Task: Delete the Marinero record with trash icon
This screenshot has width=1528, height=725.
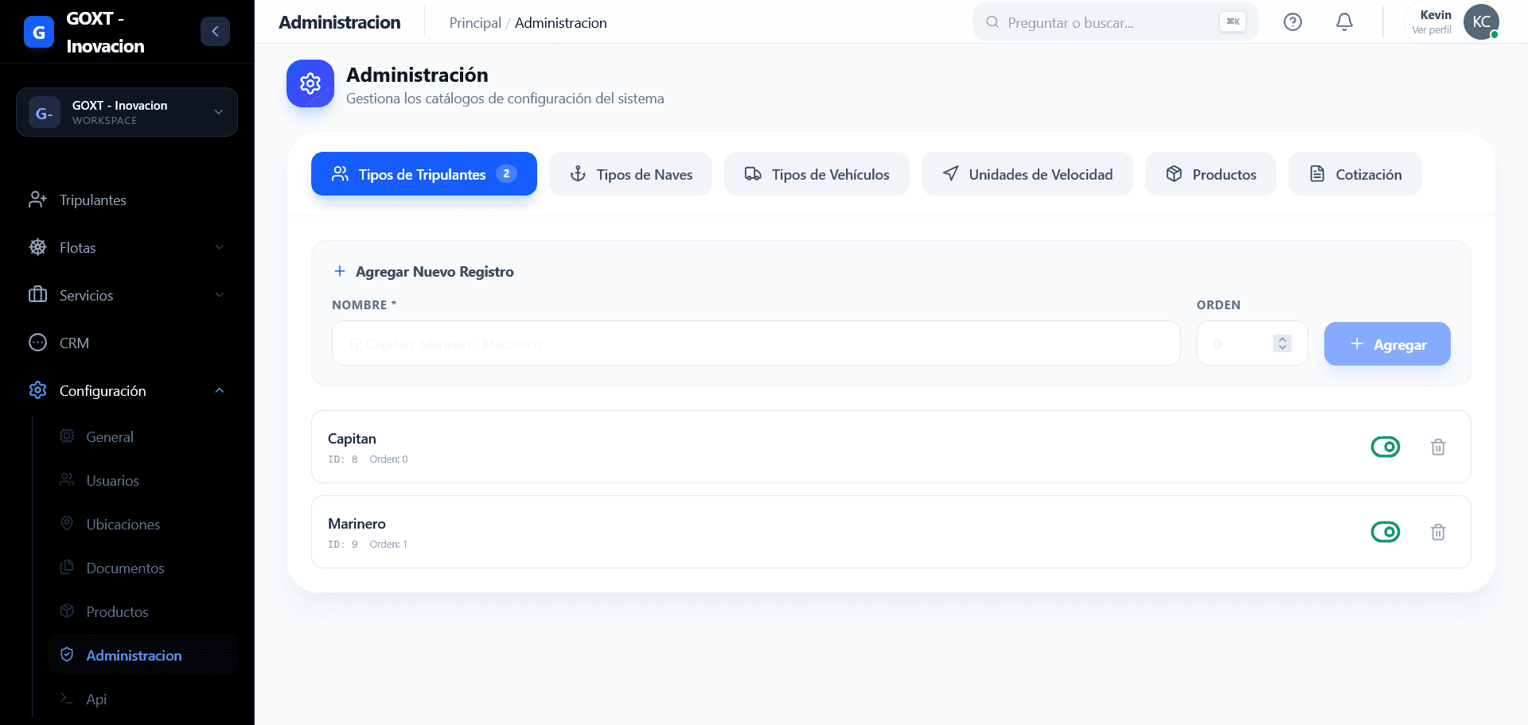Action: [x=1438, y=532]
